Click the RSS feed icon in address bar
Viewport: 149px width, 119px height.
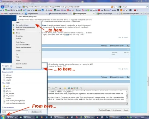coord(112,7)
